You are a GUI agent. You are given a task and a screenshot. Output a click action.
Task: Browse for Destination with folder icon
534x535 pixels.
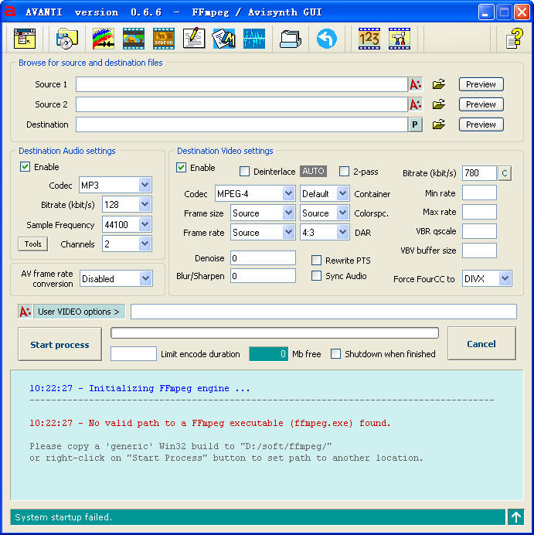(x=439, y=124)
